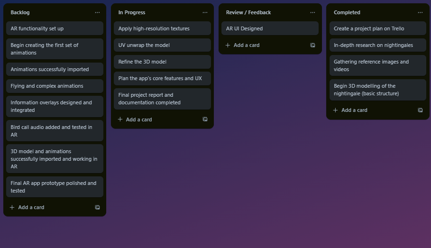Click create-from-template icon in In Progress list

205,119
